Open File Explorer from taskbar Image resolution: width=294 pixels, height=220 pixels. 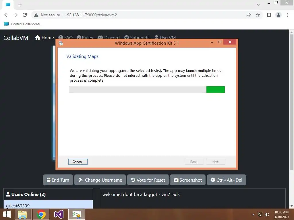(22, 214)
